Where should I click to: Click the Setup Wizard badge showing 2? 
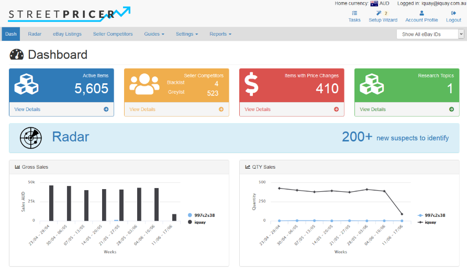coord(386,13)
